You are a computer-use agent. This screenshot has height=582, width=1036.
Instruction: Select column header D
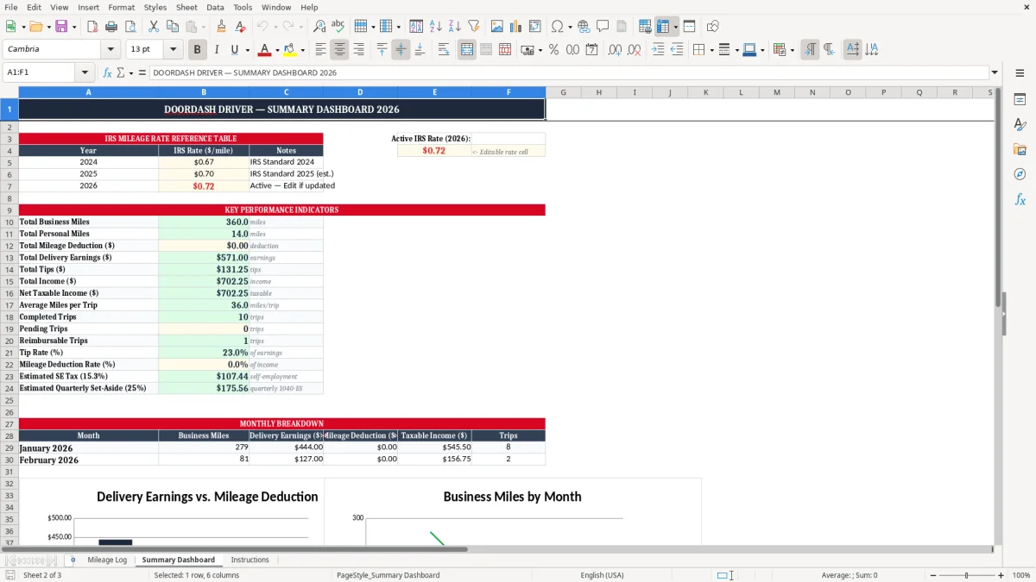pos(360,92)
